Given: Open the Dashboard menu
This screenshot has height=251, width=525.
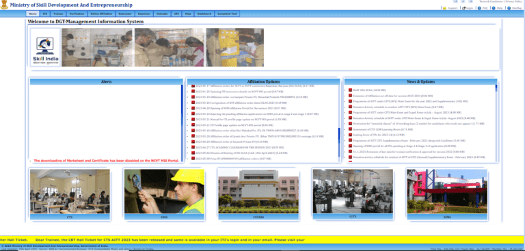Looking at the screenshot, I should click(x=204, y=14).
